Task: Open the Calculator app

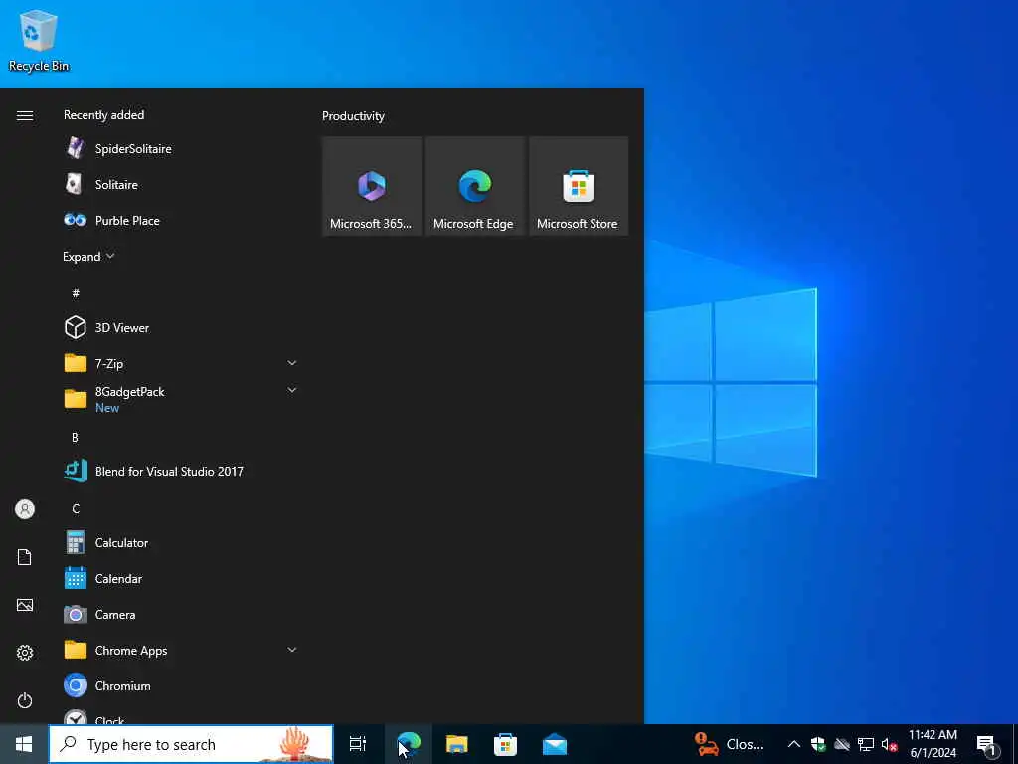Action: click(179, 542)
